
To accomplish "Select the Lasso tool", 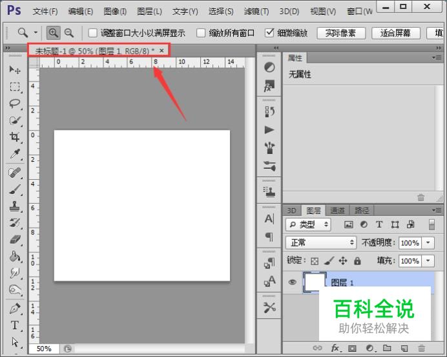I will coord(15,103).
